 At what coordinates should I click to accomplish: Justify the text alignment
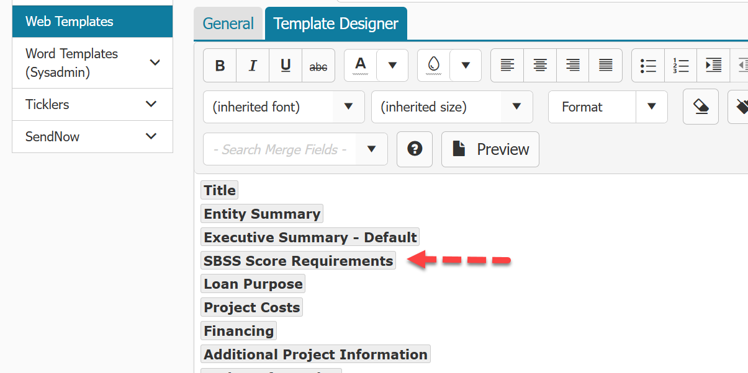[x=606, y=66]
